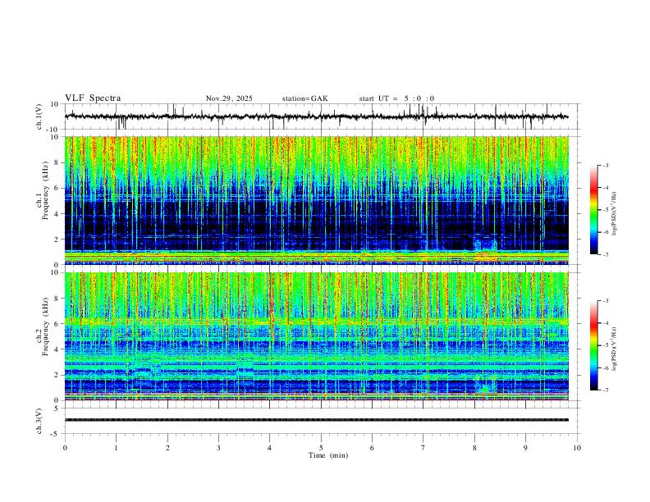Click the "4" minute tick on the time axis
Screen dimensions: 650x502
point(269,448)
